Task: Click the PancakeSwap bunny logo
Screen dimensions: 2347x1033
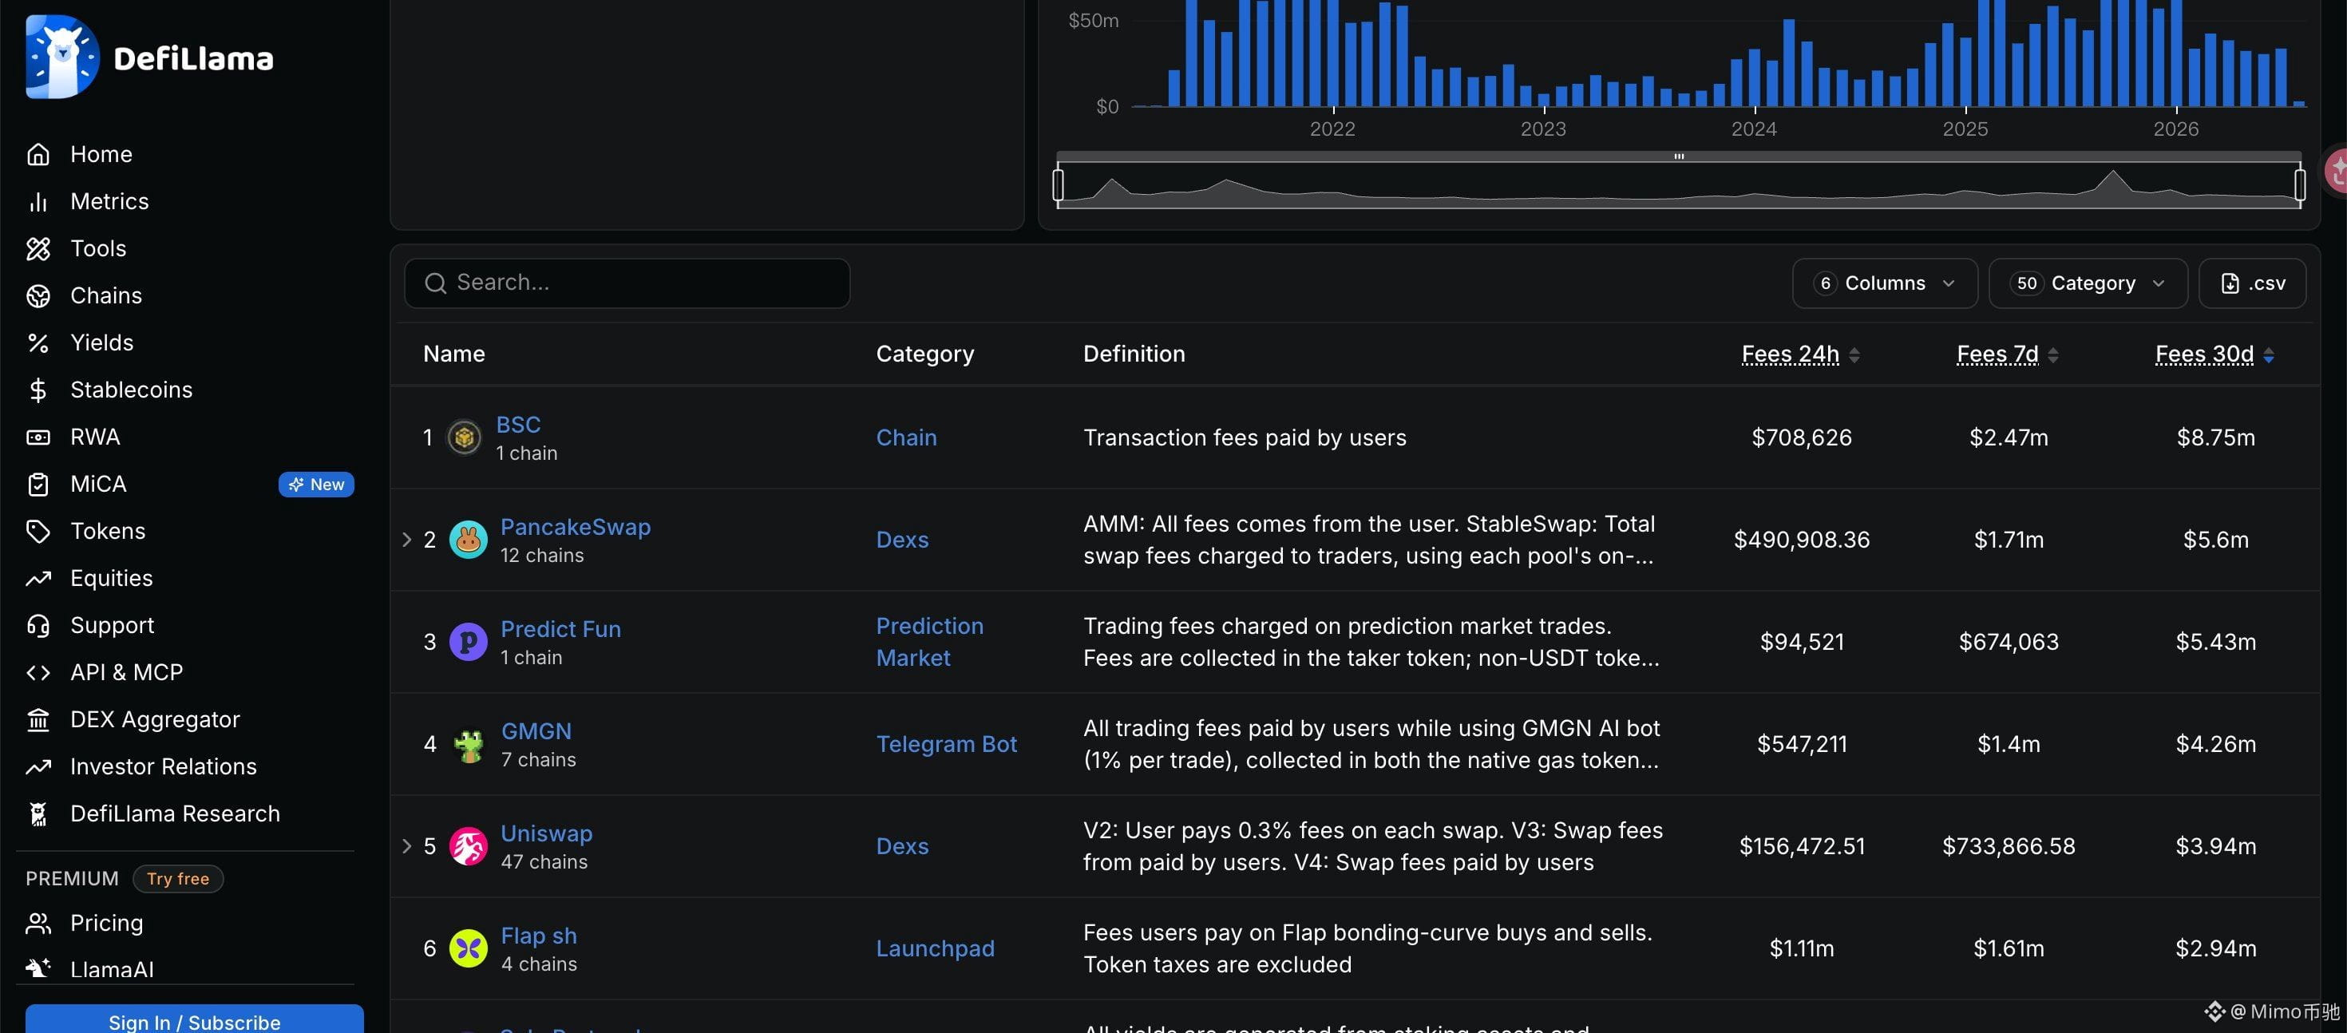Action: coord(469,540)
